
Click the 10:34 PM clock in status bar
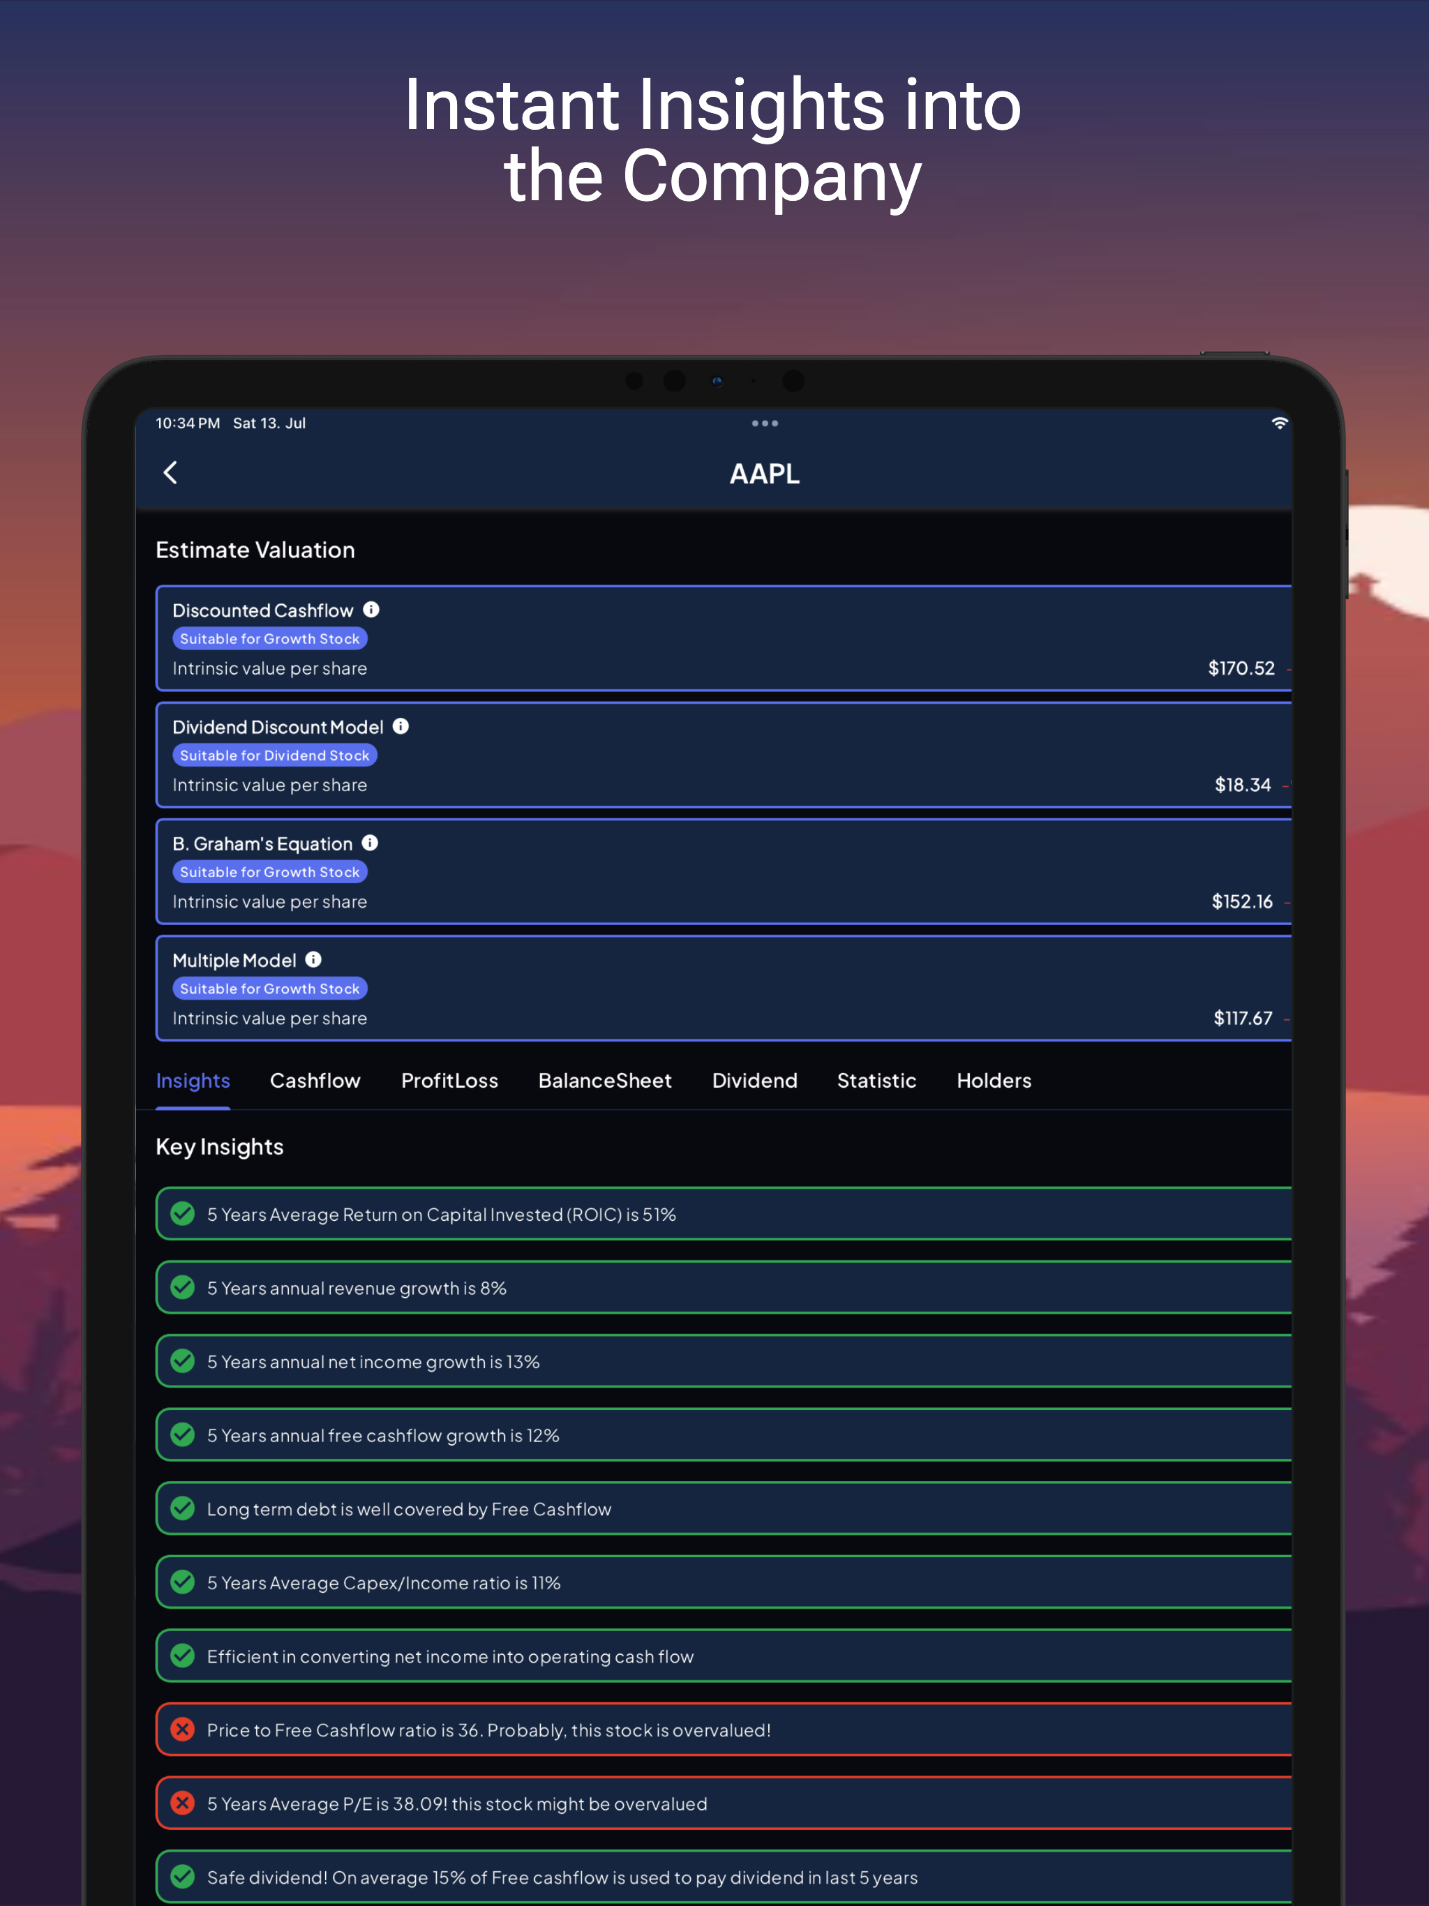pyautogui.click(x=188, y=423)
